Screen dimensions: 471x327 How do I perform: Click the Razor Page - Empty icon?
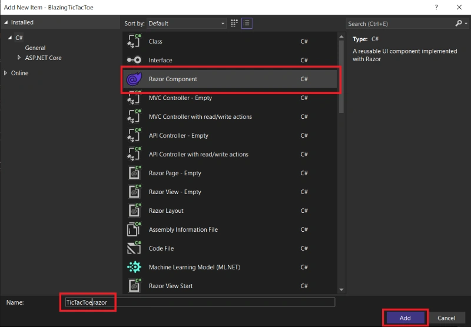coord(134,173)
